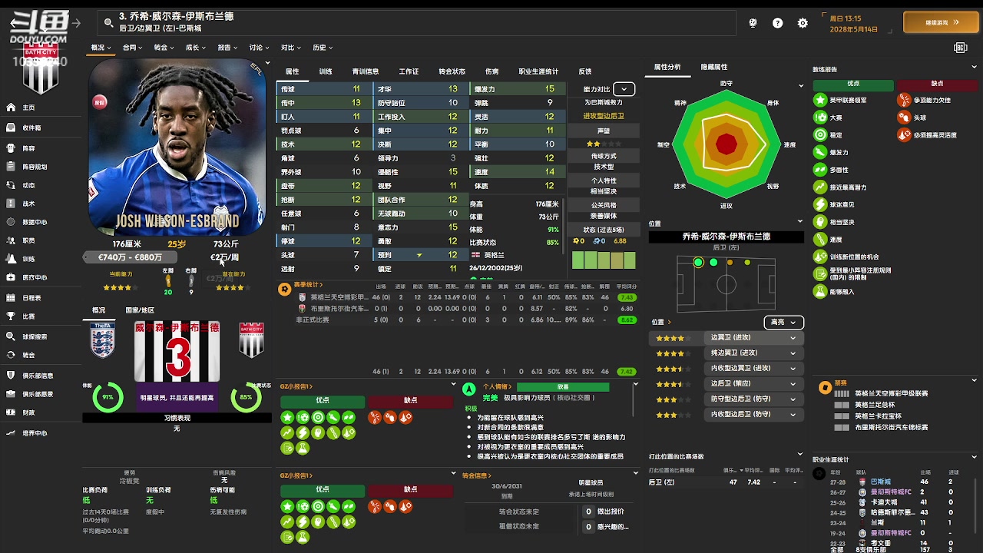Open the 职业生涯统计 tab
The width and height of the screenshot is (983, 553).
click(x=538, y=71)
